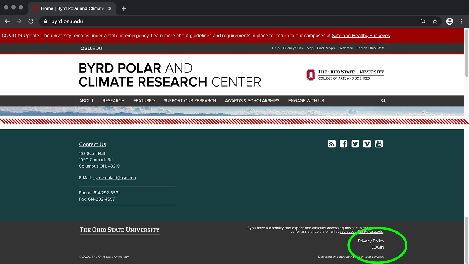469x264 pixels.
Task: Click the Phone: 614-292-6531 text
Action: (99, 193)
